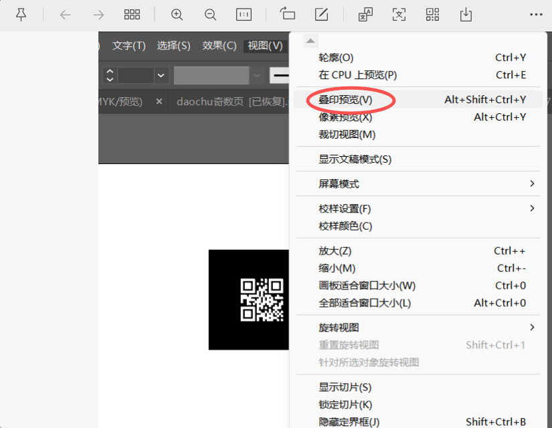This screenshot has height=428, width=552.
Task: Set view to 1:1 actual size
Action: click(x=244, y=14)
